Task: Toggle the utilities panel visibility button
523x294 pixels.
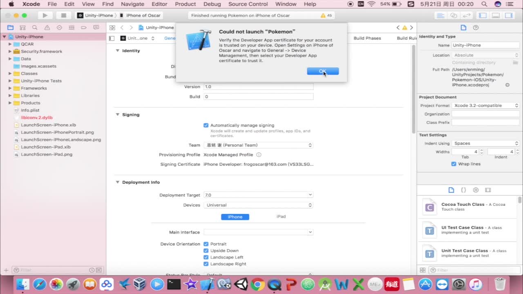Action: [x=509, y=16]
